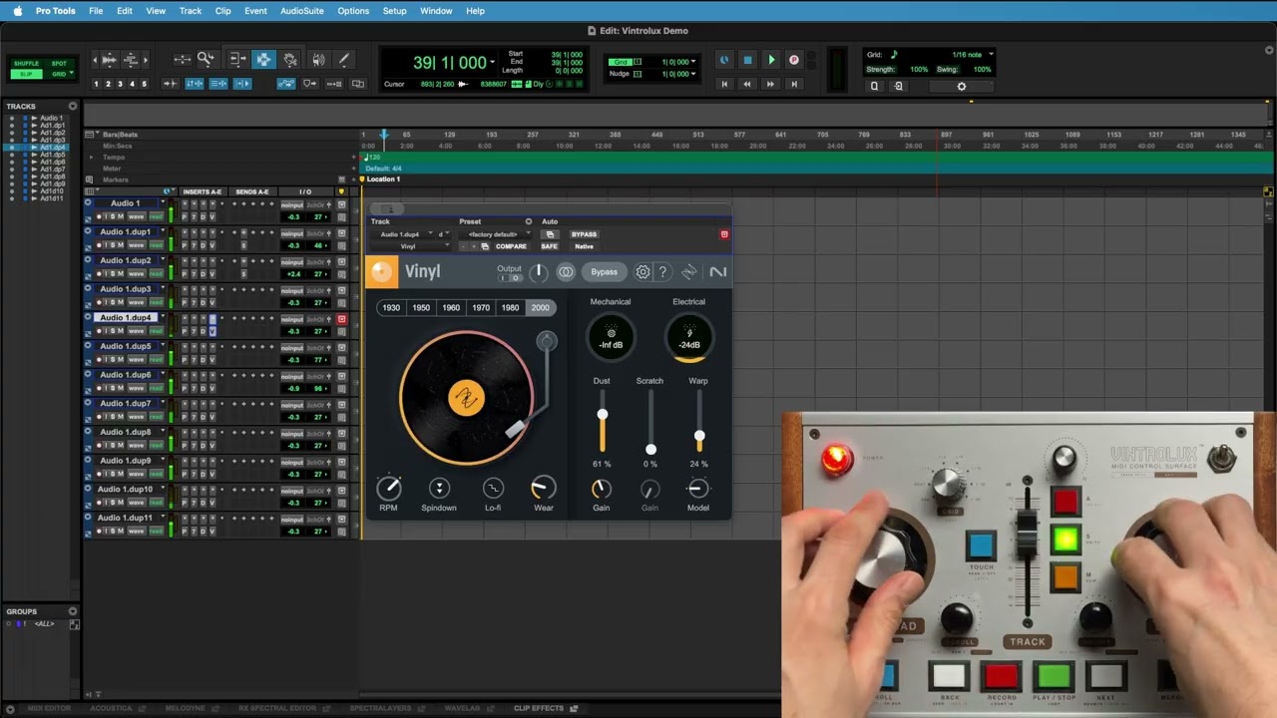Activate Zoom preset 5 button

pos(144,84)
